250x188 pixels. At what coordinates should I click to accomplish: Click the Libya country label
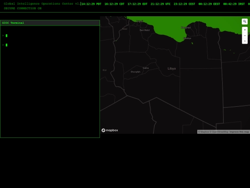click(x=172, y=68)
